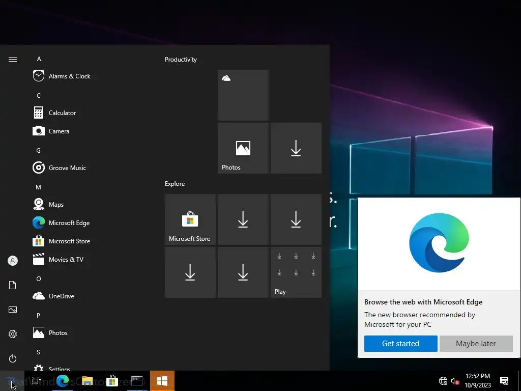
Task: Click the orange Windows logo taskbar icon
Action: tap(162, 381)
